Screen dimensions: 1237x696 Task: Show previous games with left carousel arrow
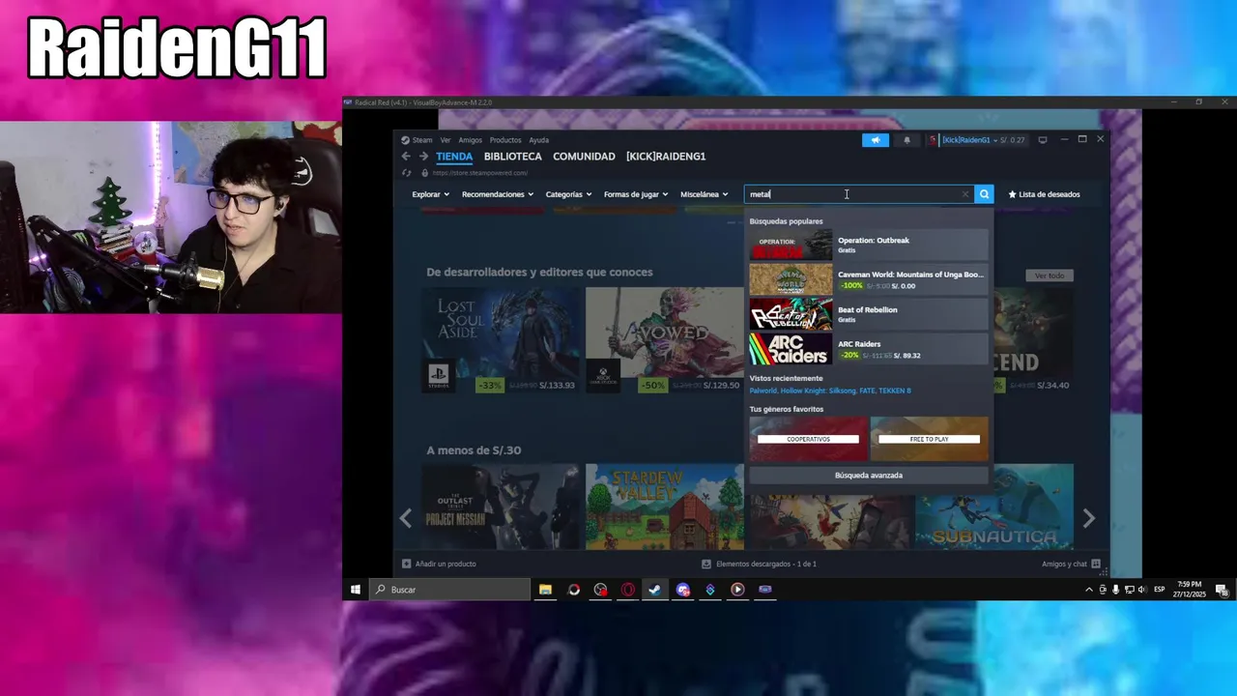point(406,519)
